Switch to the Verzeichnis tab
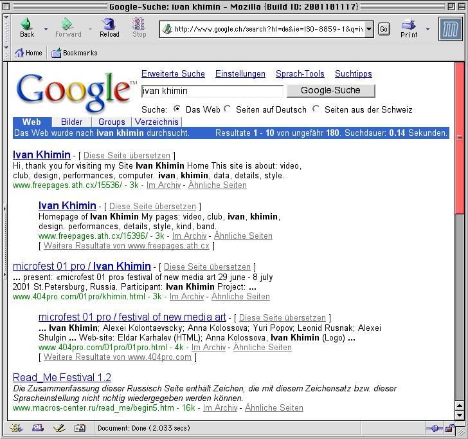The height and width of the screenshot is (439, 468). coord(157,122)
